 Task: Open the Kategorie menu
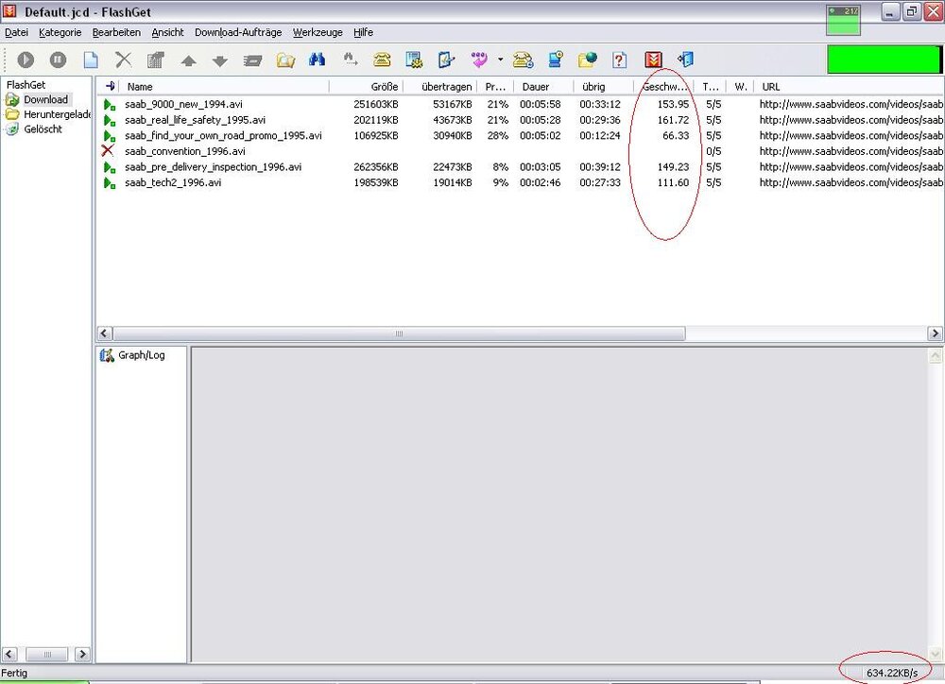(60, 32)
